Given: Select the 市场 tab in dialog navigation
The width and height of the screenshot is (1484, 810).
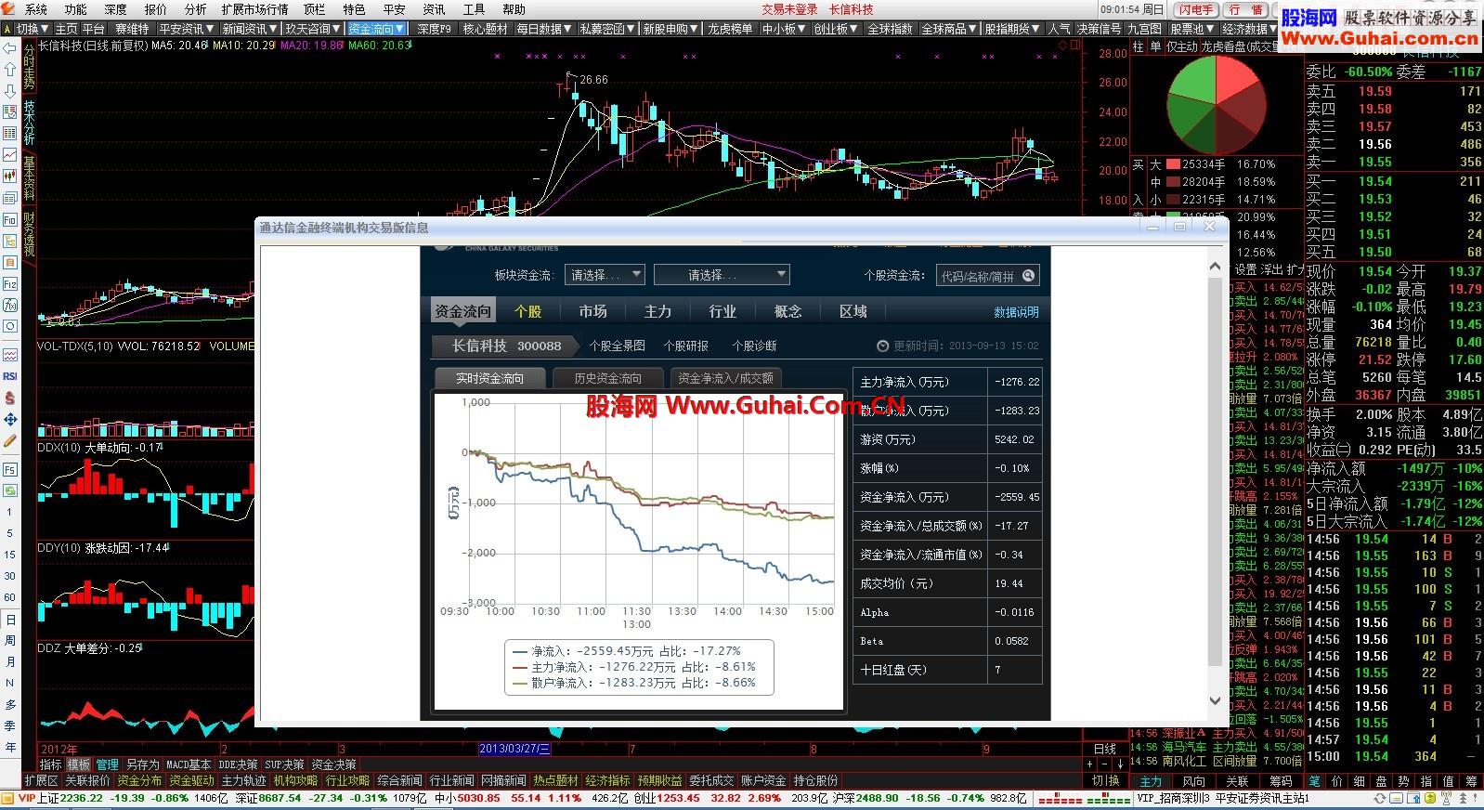Looking at the screenshot, I should [x=592, y=311].
